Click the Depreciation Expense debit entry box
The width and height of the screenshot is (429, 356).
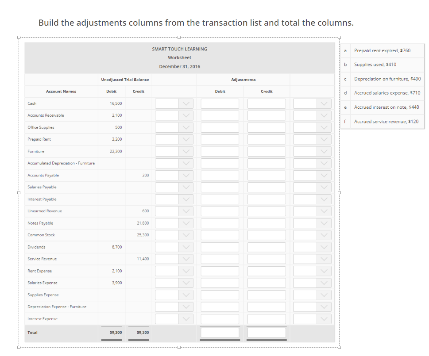[x=220, y=306]
